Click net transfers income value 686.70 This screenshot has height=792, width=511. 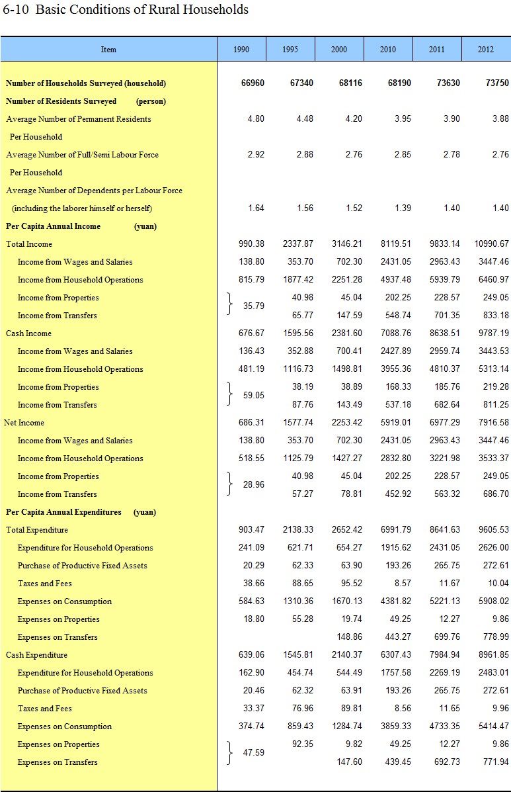[496, 494]
